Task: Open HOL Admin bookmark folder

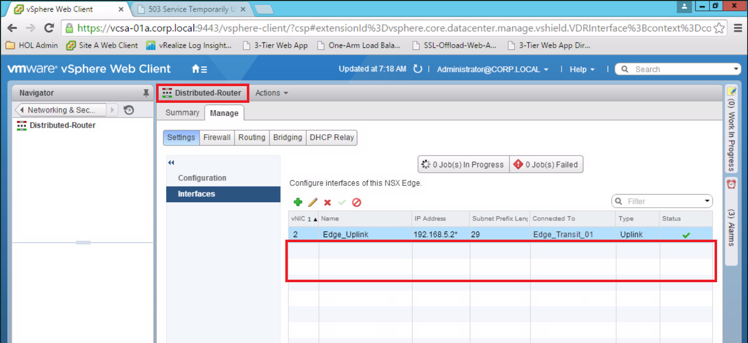Action: [32, 46]
